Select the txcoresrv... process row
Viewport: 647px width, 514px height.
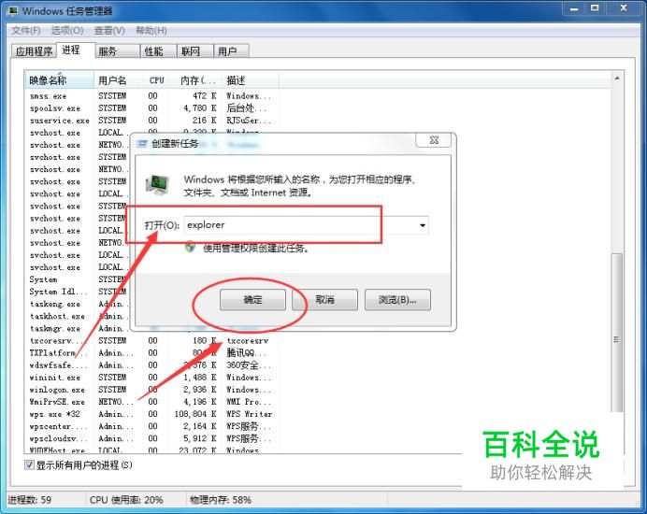pos(151,341)
